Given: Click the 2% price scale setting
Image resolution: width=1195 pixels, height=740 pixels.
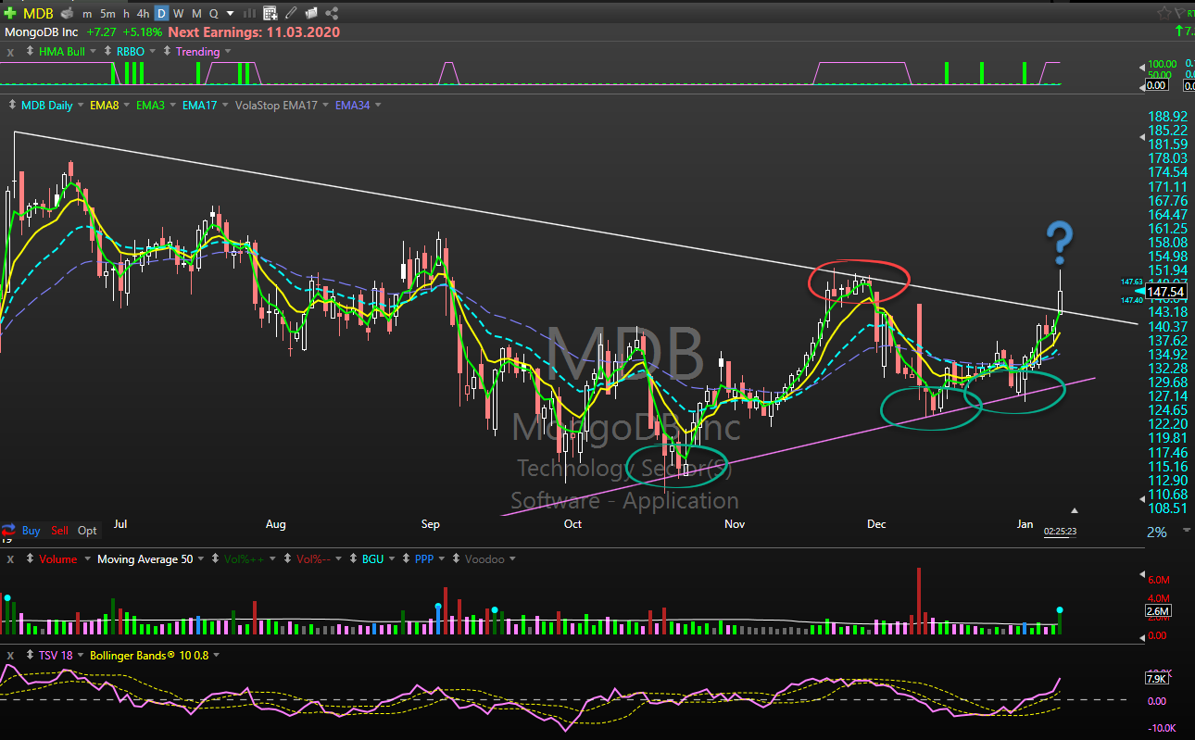Looking at the screenshot, I should (x=1157, y=533).
